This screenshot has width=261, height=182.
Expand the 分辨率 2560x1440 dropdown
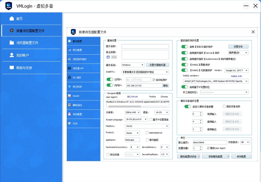click(x=133, y=112)
